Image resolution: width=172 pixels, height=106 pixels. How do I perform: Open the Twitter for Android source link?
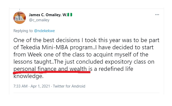click(x=70, y=86)
